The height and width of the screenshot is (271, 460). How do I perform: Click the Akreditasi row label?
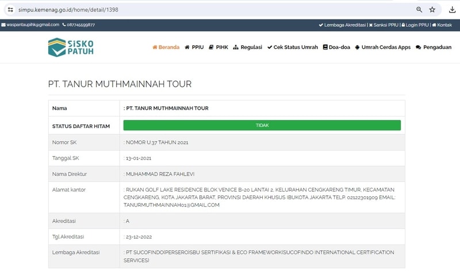tap(64, 221)
